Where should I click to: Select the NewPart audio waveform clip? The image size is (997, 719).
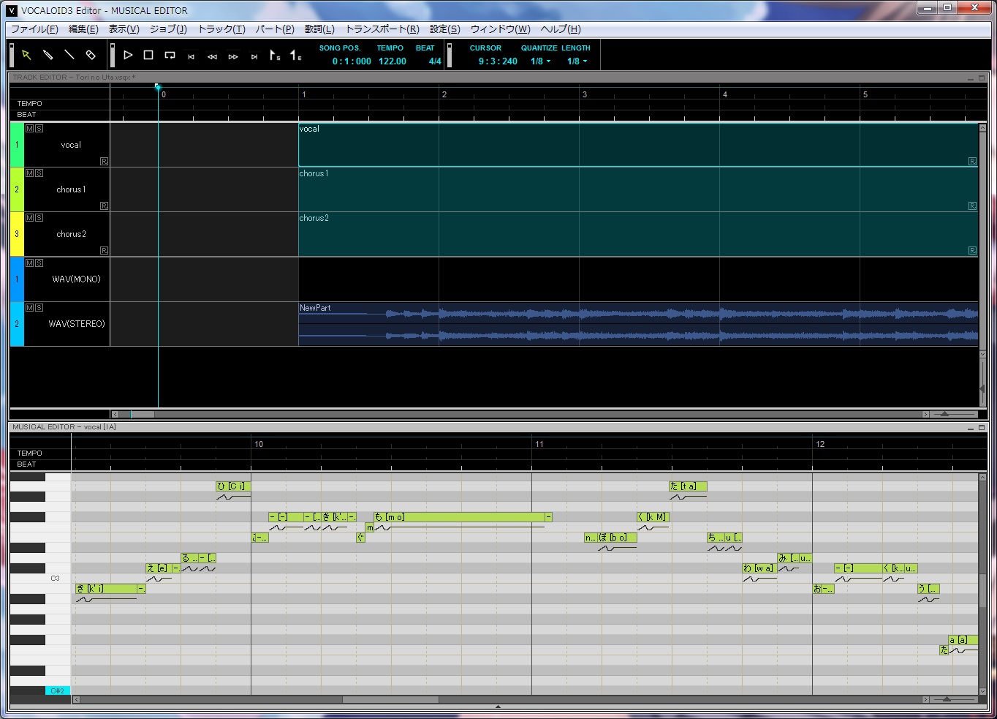pyautogui.click(x=638, y=324)
